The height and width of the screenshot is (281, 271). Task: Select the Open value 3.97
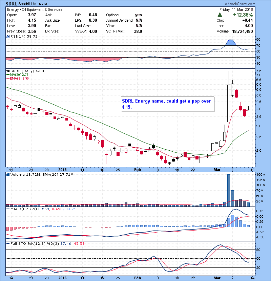[x=32, y=15]
